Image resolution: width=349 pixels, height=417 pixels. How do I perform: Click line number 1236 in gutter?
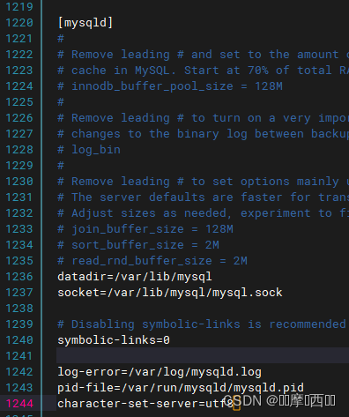(x=19, y=277)
